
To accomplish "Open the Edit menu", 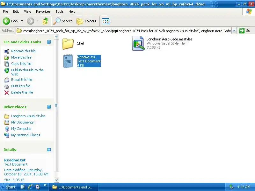I will point(16,11).
